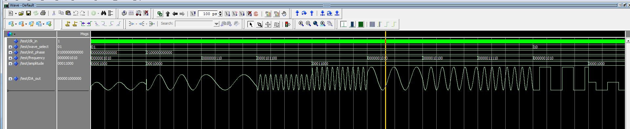The height and width of the screenshot is (129, 630).
Task: Click the red Stop simulation icon
Action: click(x=256, y=14)
